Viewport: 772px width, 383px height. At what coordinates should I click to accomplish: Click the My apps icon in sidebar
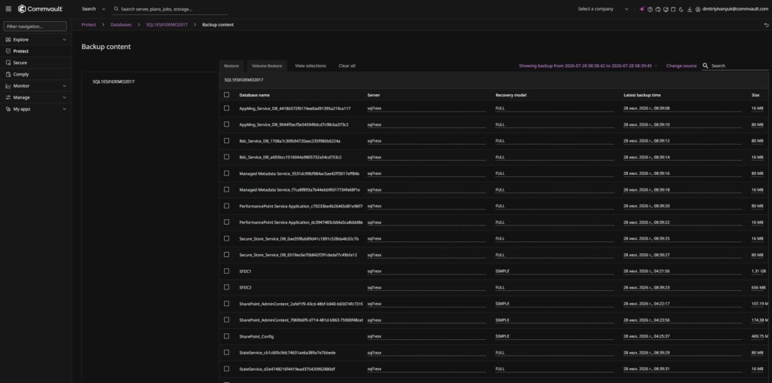tap(8, 109)
